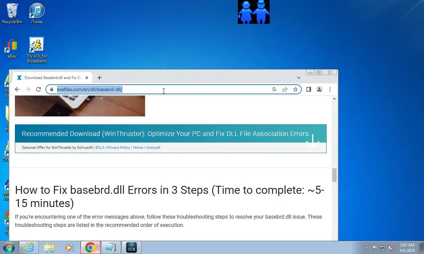Screen dimensions: 424x254
Task: Click the Recommended Download WinThruster banner
Action: pos(171,134)
